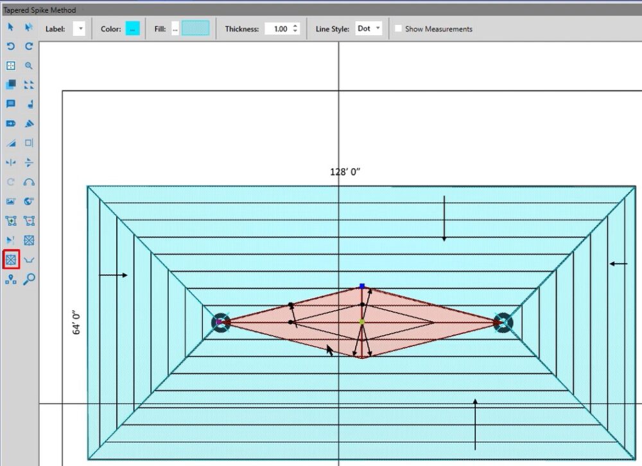Click the yellow-green center point of the diamond

pyautogui.click(x=361, y=322)
